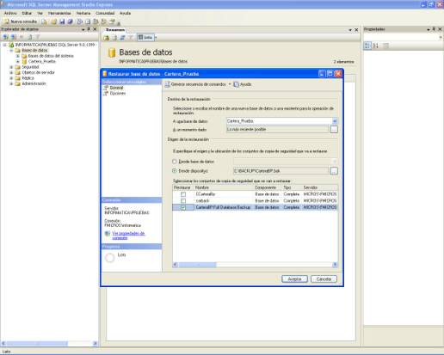The image size is (444, 355).
Task: Click the Properties Window toolbar icon
Action: point(112,21)
